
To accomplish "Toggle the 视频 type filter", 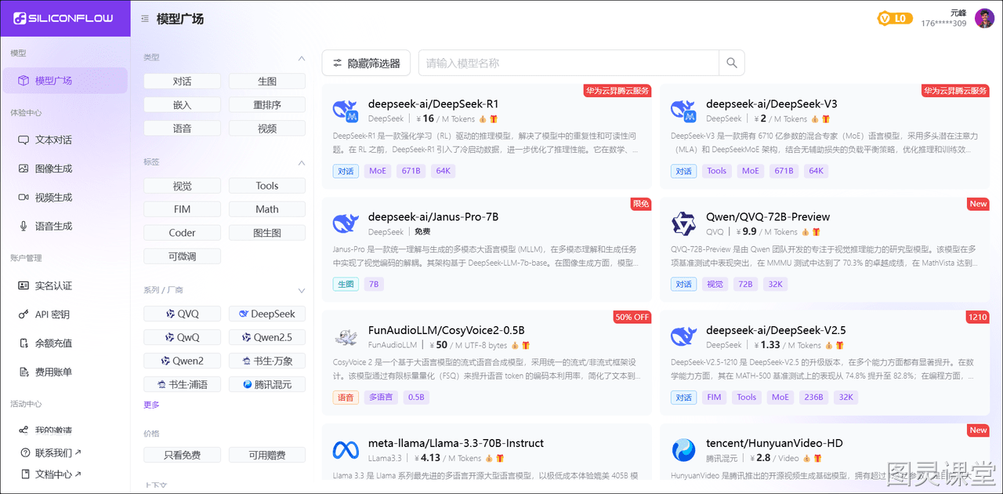I will coord(267,129).
